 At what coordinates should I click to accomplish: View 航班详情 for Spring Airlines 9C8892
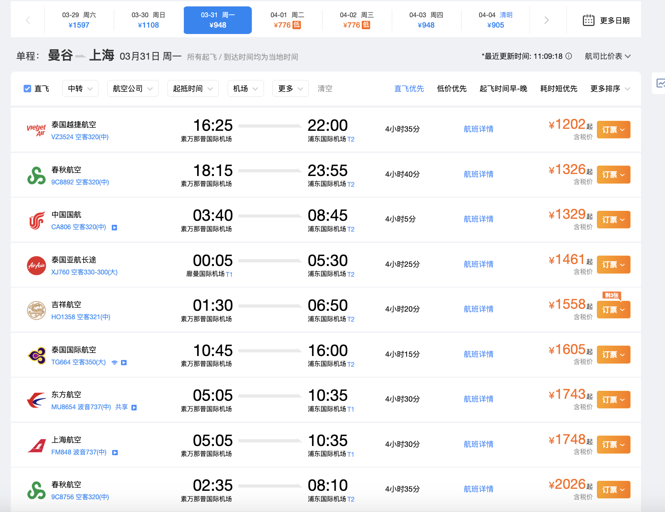tap(478, 174)
